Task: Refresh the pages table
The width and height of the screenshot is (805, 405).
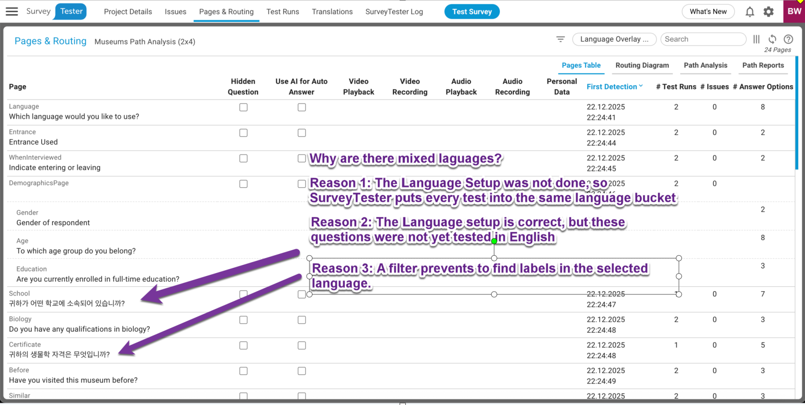Action: tap(772, 39)
